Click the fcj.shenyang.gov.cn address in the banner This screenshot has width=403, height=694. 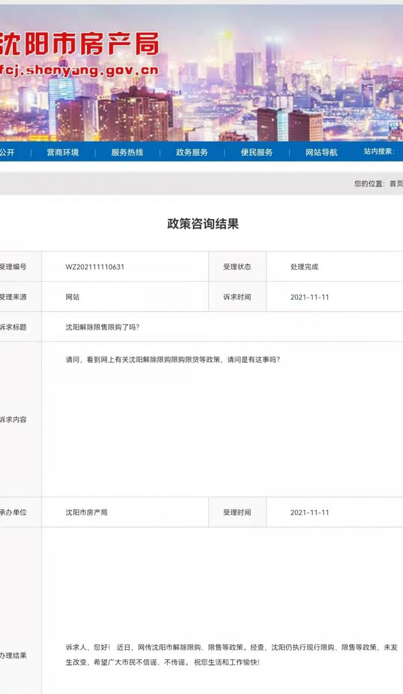click(x=79, y=71)
